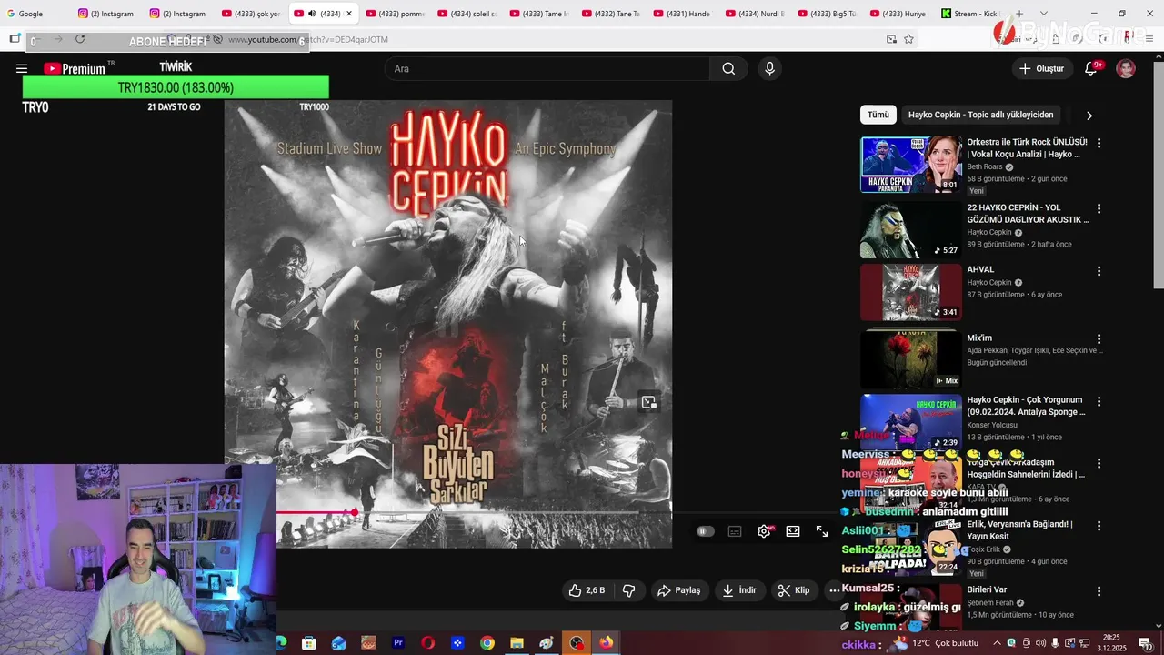The image size is (1164, 655).
Task: Select the Tümü filter chip
Action: pos(878,115)
